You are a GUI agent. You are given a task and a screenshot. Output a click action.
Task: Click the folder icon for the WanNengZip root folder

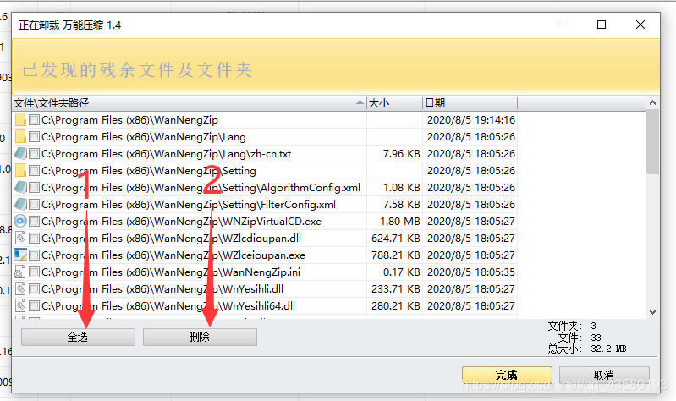point(20,119)
